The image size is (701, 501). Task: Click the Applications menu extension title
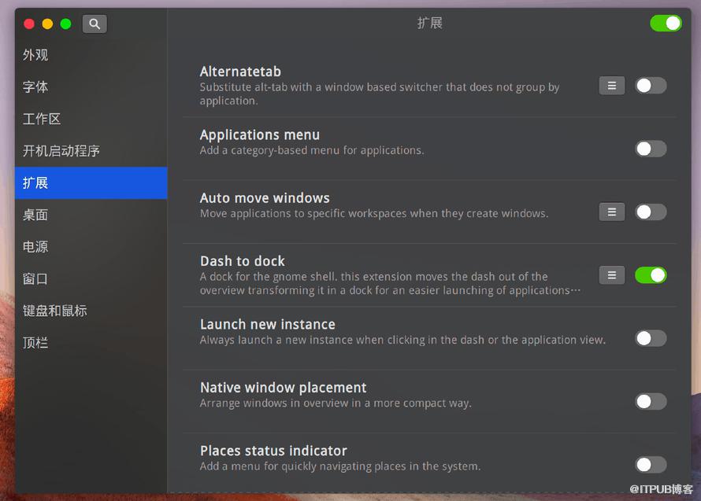pos(260,134)
